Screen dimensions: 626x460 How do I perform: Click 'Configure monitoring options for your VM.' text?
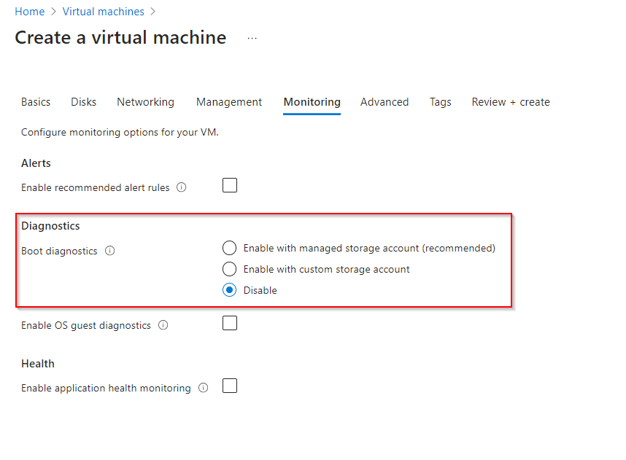click(x=120, y=132)
